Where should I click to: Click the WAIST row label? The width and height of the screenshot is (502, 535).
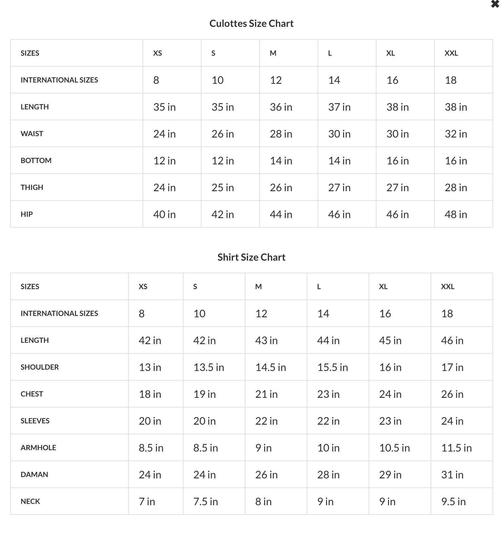32,134
